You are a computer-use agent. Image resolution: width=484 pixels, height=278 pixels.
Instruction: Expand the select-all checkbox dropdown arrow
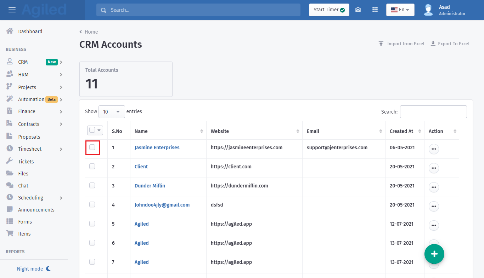click(x=99, y=130)
